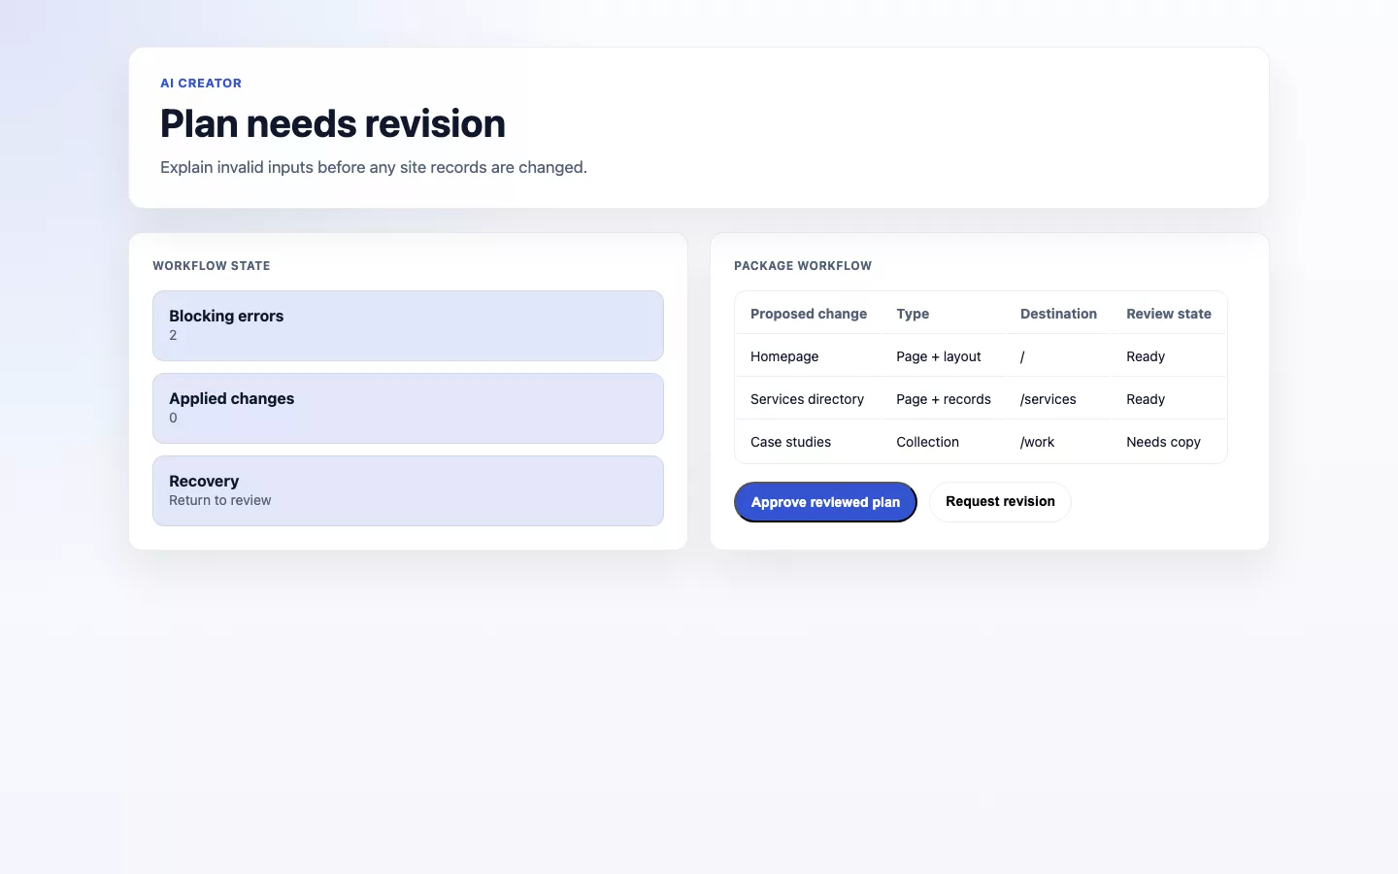Click the Needs copy review state
1398x874 pixels.
point(1163,442)
